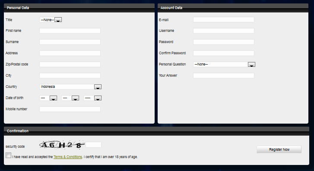The height and width of the screenshot is (171, 314).
Task: Click the Personal Question label
Action: tap(172, 64)
